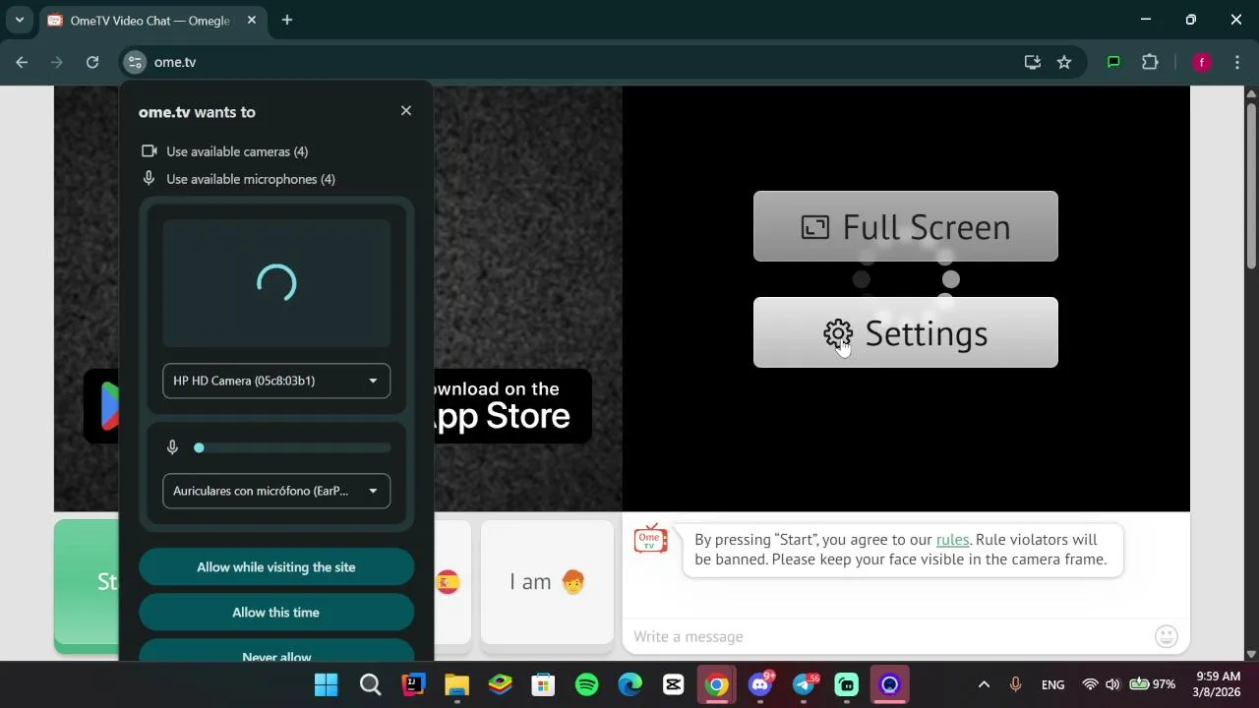Open the camera device dropdown
The height and width of the screenshot is (708, 1259).
(x=276, y=381)
